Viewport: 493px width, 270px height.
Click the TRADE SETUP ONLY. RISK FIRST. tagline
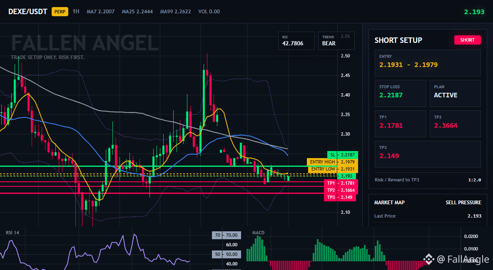tap(47, 57)
